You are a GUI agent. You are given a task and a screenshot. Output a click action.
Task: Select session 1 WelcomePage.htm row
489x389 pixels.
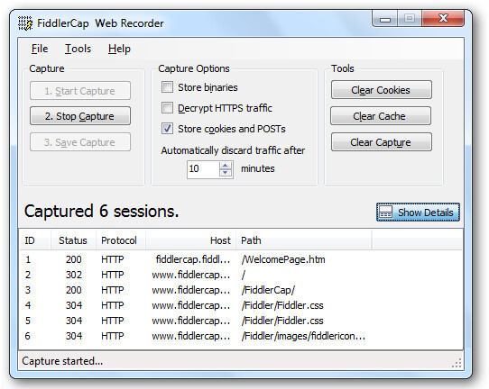point(241,259)
